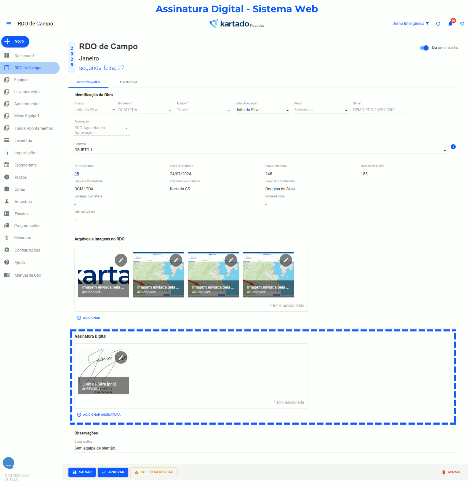474x486 pixels.
Task: Click the notifications bell icon
Action: click(x=450, y=24)
